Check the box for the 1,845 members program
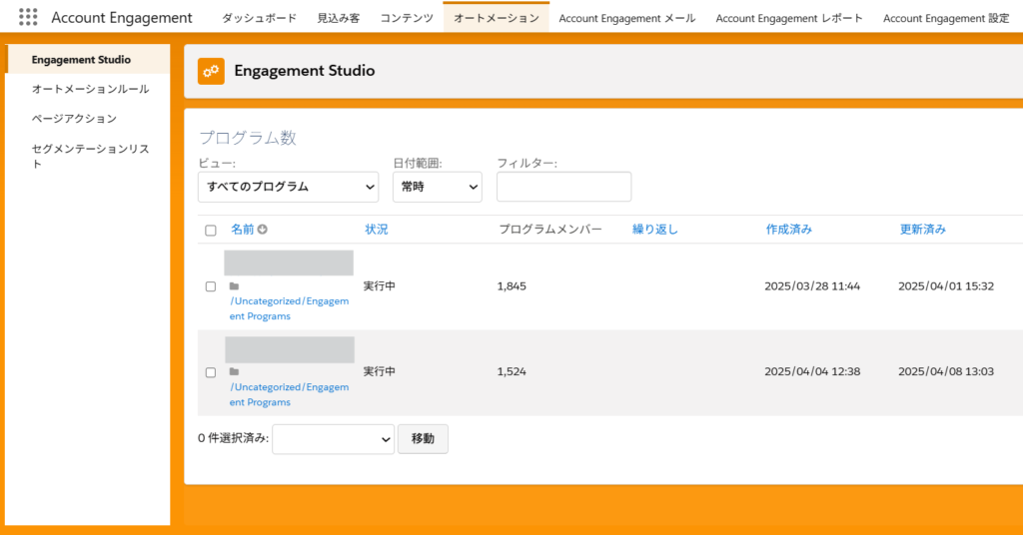 [x=210, y=286]
